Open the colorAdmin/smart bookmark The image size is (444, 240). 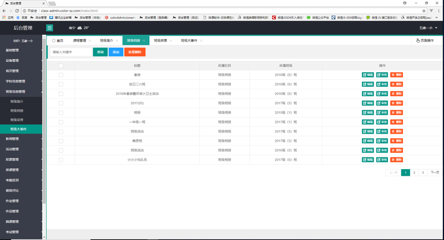(120, 18)
